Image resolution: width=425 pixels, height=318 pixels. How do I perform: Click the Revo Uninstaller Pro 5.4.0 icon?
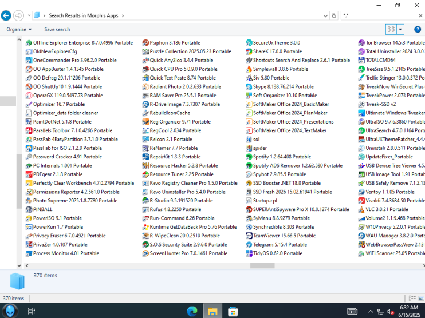point(145,192)
